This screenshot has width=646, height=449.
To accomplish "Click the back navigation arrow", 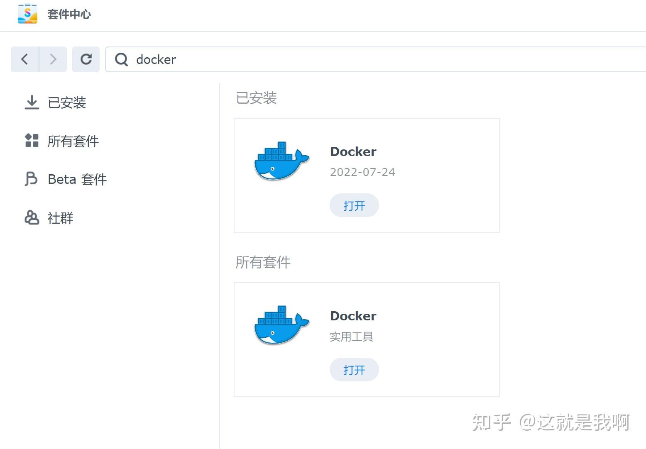I will click(x=24, y=59).
